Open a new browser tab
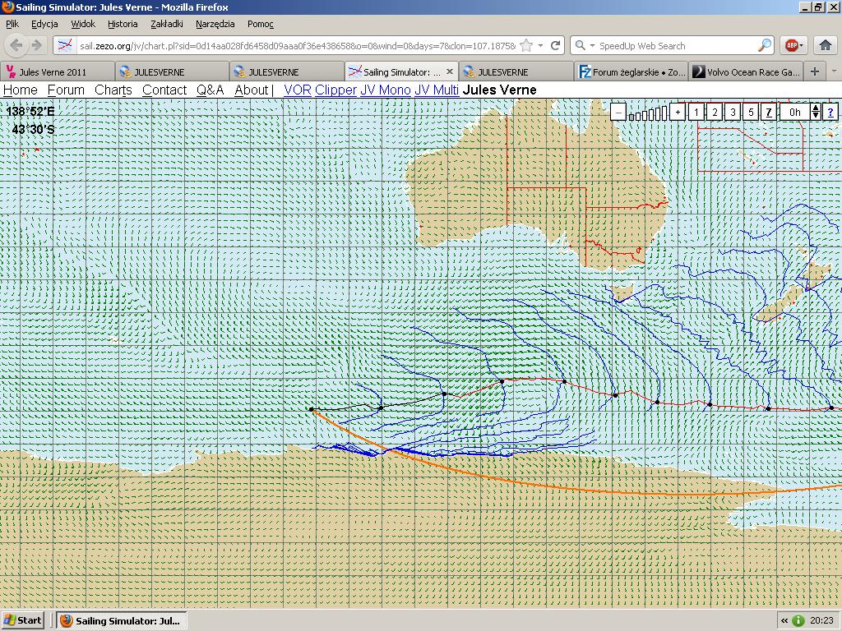 click(814, 71)
